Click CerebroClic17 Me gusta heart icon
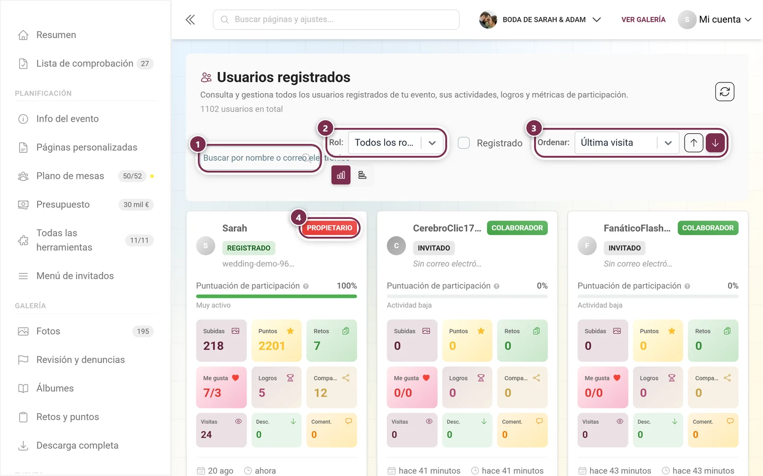This screenshot has height=476, width=763. (426, 378)
